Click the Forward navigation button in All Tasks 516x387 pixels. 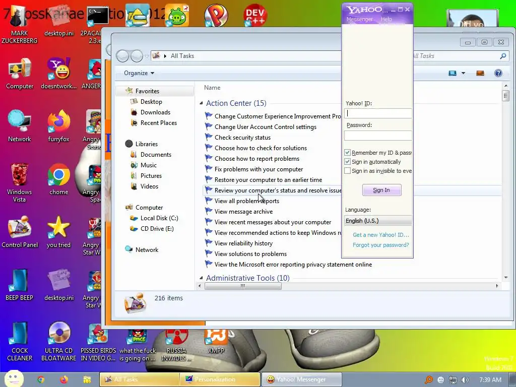(x=137, y=56)
